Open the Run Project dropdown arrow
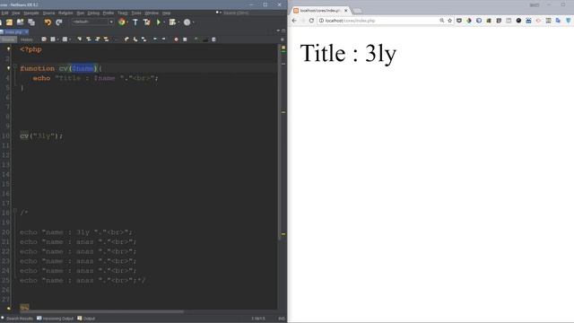This screenshot has height=323, width=574. [163, 22]
